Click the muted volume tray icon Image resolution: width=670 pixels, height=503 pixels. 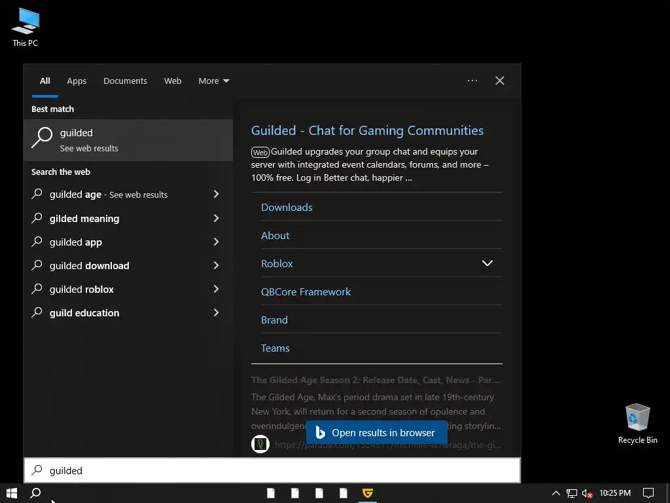point(587,493)
